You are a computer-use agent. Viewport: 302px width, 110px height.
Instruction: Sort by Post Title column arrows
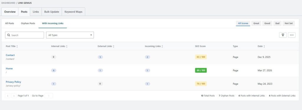[x=17, y=46]
